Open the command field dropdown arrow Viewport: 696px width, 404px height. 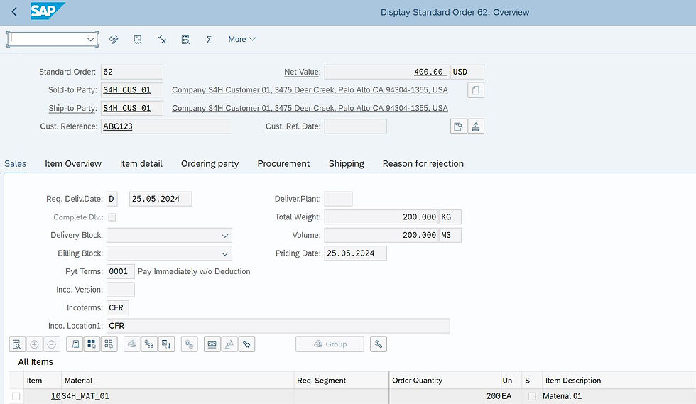[x=91, y=40]
